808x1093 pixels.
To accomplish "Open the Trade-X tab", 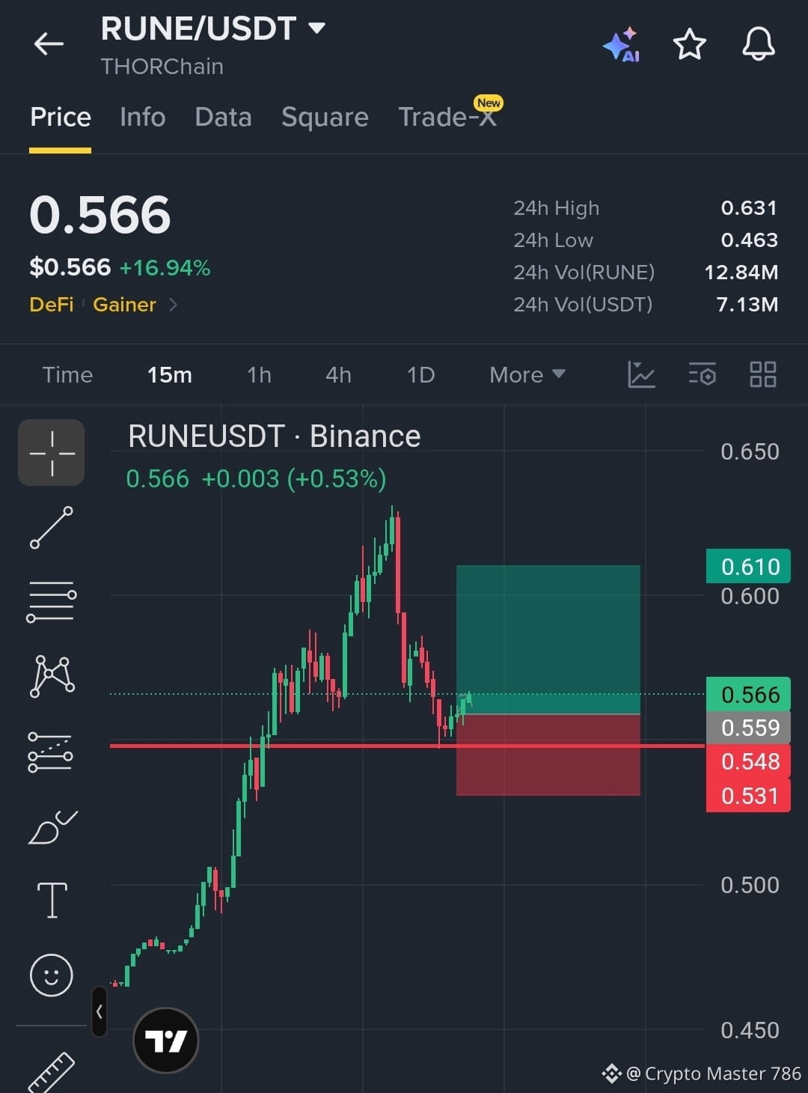I will click(x=447, y=117).
